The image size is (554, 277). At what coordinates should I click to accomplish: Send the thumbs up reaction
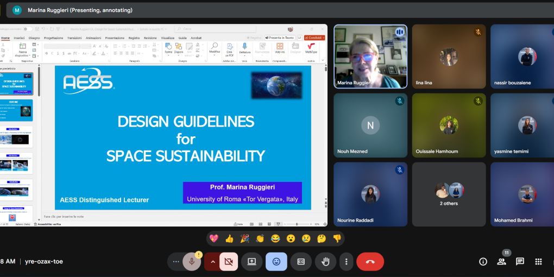(x=229, y=238)
